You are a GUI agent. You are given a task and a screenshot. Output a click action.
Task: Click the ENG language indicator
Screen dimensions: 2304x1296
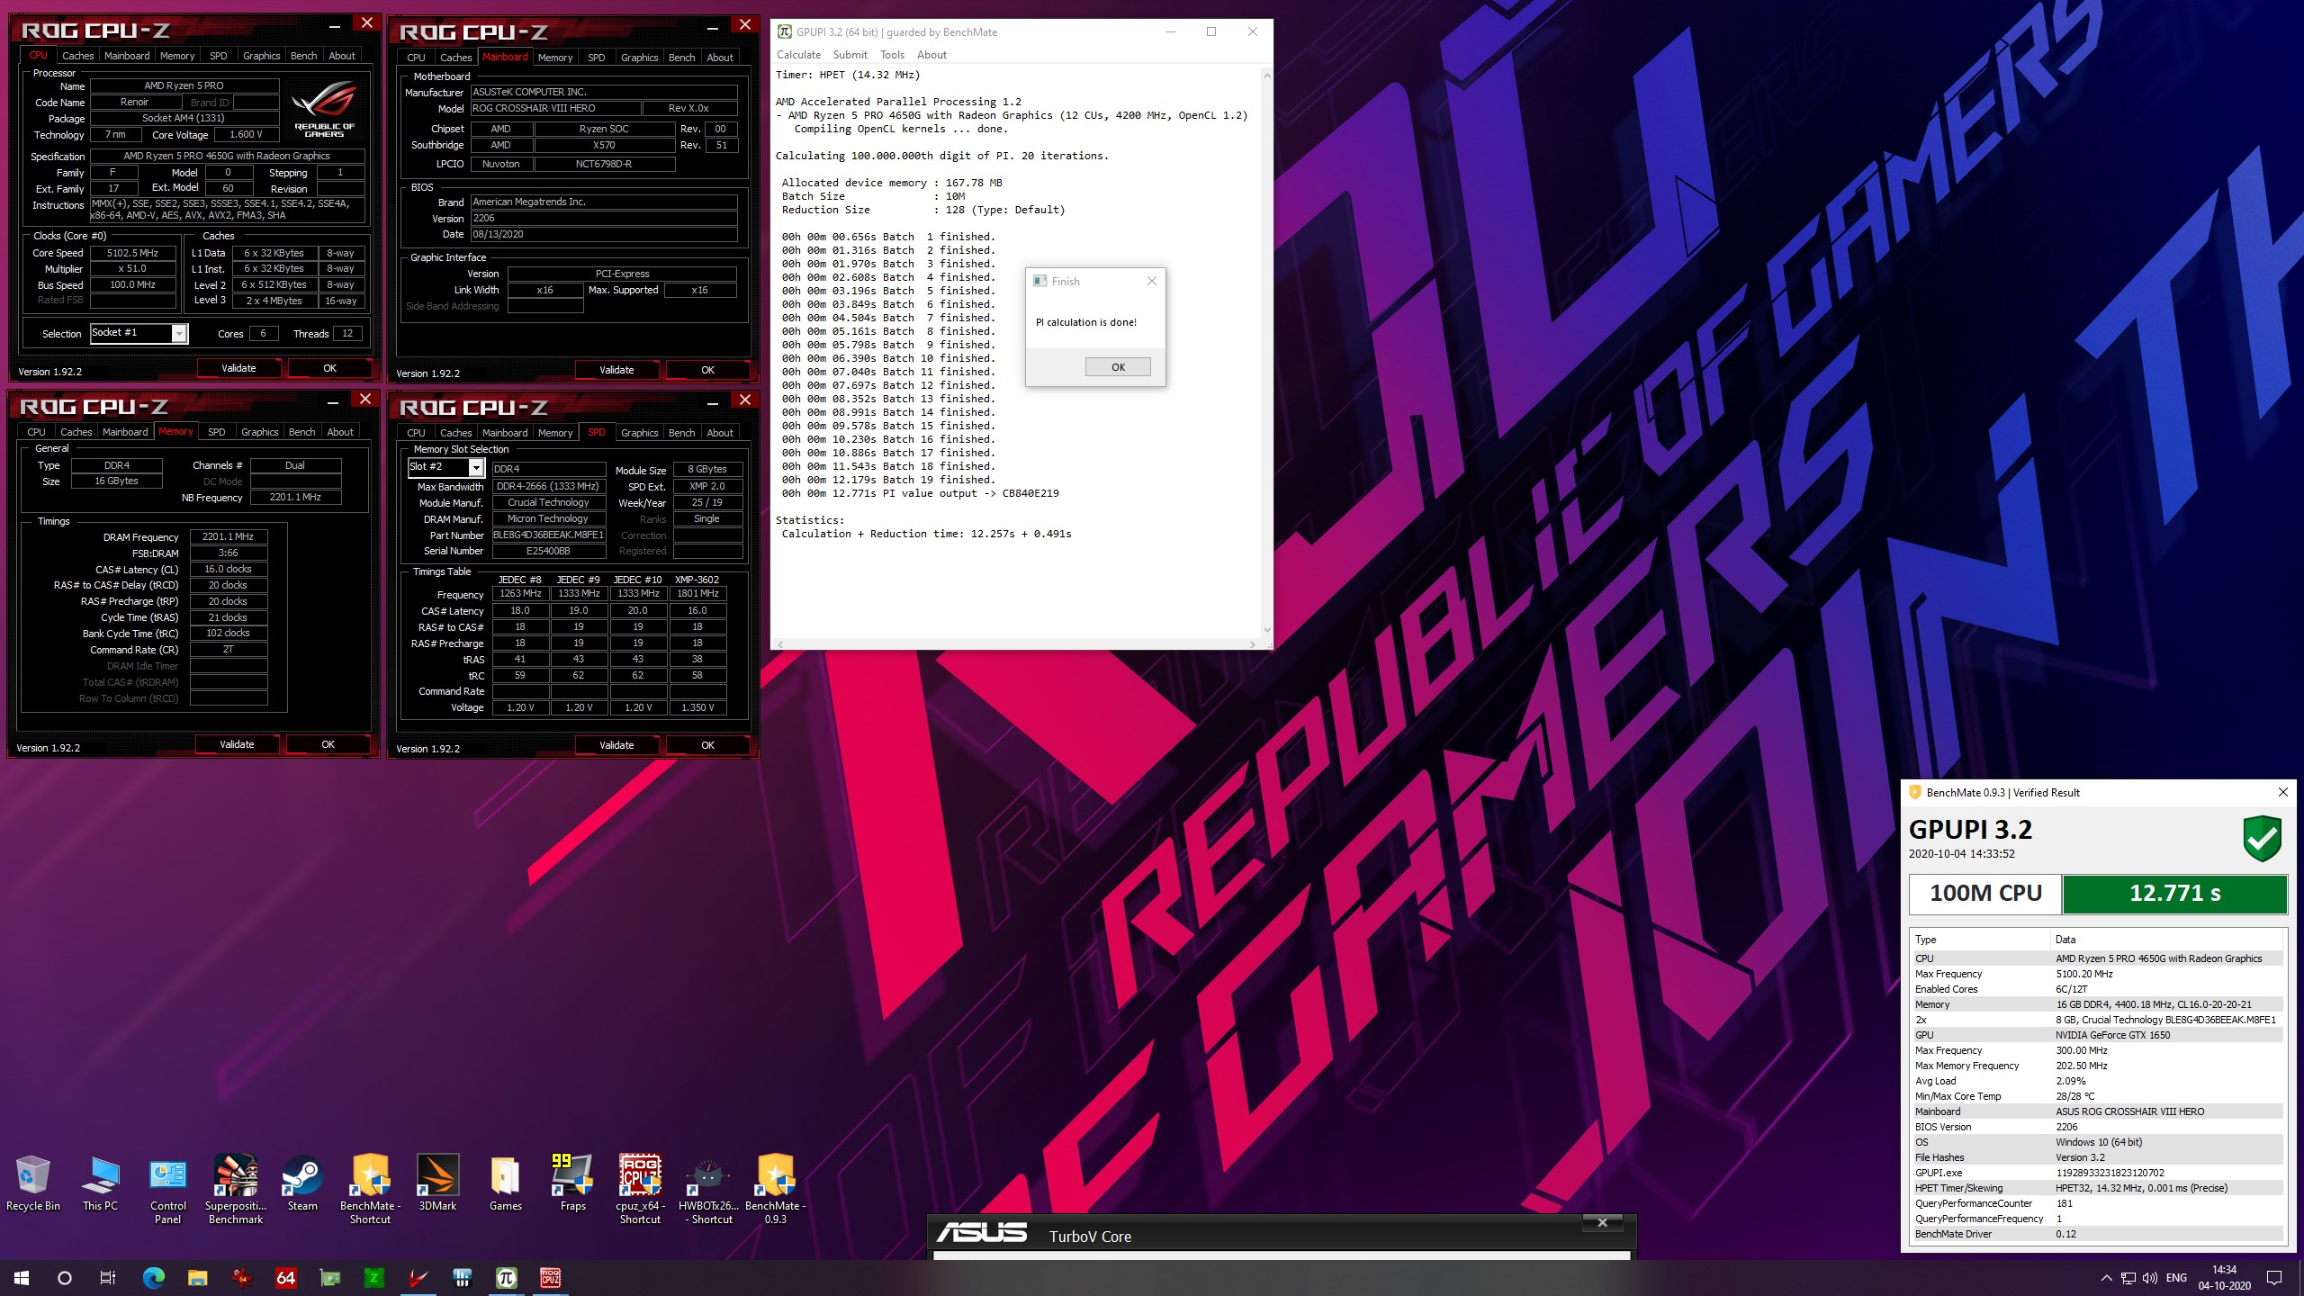click(x=2176, y=1278)
